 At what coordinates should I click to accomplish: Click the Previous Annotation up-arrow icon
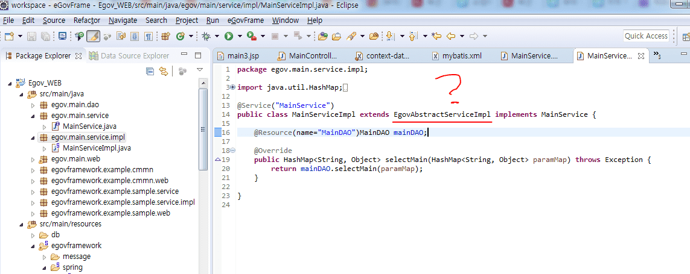413,37
